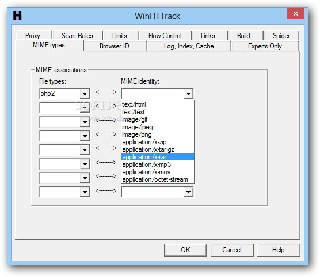The width and height of the screenshot is (320, 277).
Task: Expand the sixth file types dropdown
Action: (85, 164)
